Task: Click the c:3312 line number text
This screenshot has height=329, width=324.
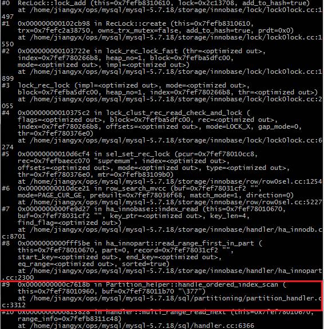Action: pyautogui.click(x=14, y=305)
